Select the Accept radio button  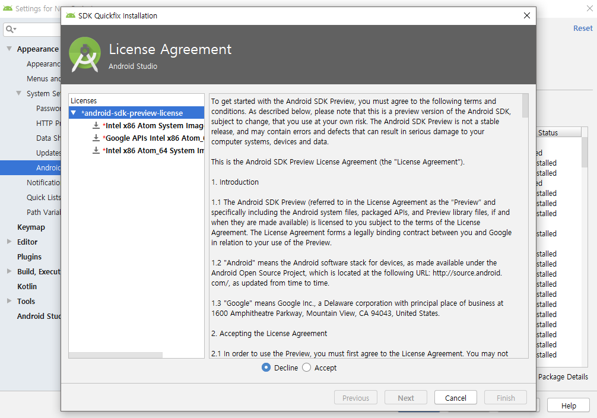tap(306, 368)
